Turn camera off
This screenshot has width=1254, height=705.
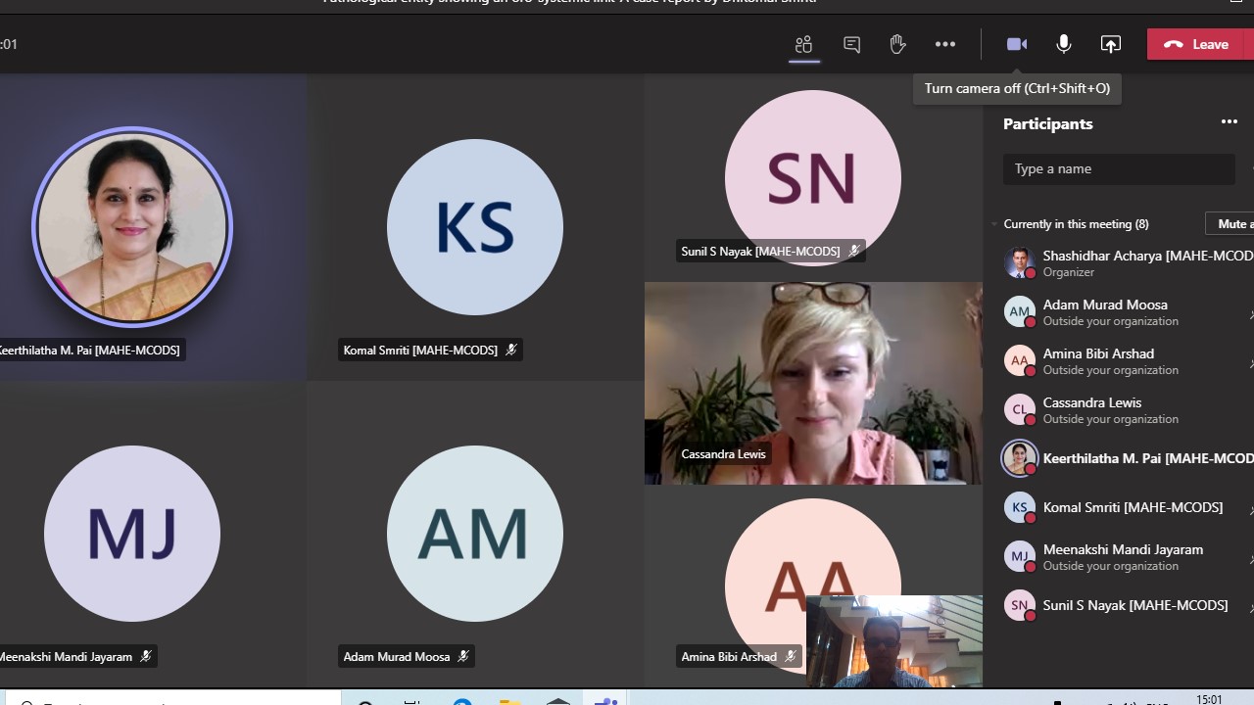coord(1016,44)
